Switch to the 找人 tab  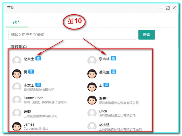point(17,22)
